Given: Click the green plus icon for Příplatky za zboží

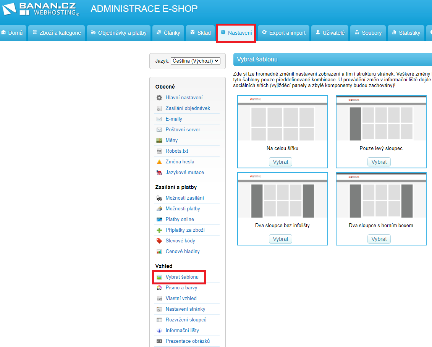Looking at the screenshot, I should click(x=159, y=230).
